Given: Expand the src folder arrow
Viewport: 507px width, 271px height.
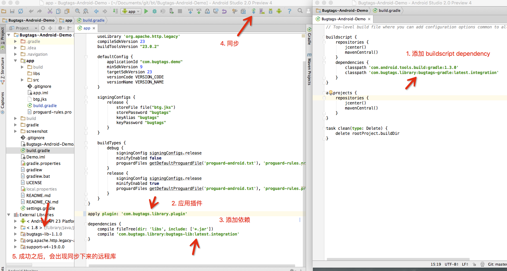Looking at the screenshot, I should 22,80.
